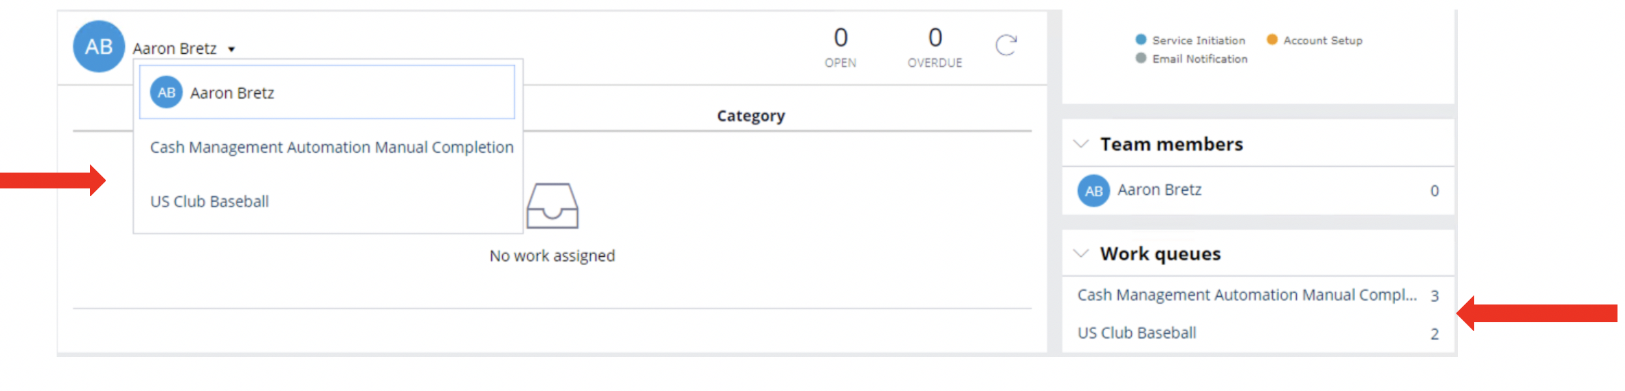The height and width of the screenshot is (391, 1625).
Task: Click the large AB avatar circle
Action: pos(99,46)
